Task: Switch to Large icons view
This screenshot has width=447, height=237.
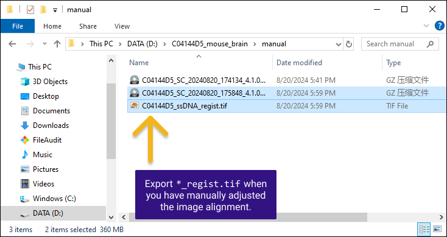Action: (x=437, y=229)
